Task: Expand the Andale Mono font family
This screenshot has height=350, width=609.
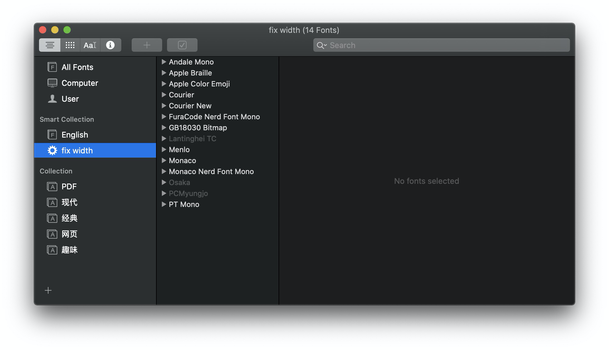Action: point(164,62)
